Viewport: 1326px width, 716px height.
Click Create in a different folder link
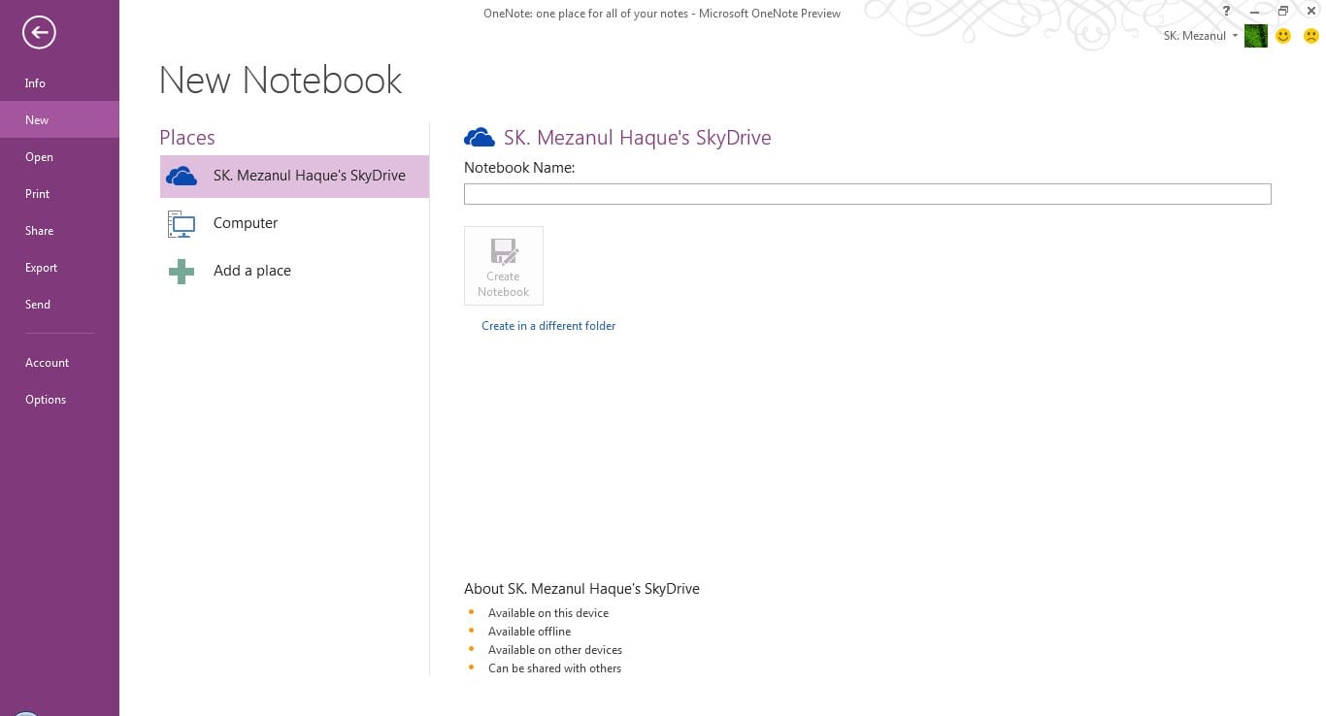pyautogui.click(x=548, y=326)
